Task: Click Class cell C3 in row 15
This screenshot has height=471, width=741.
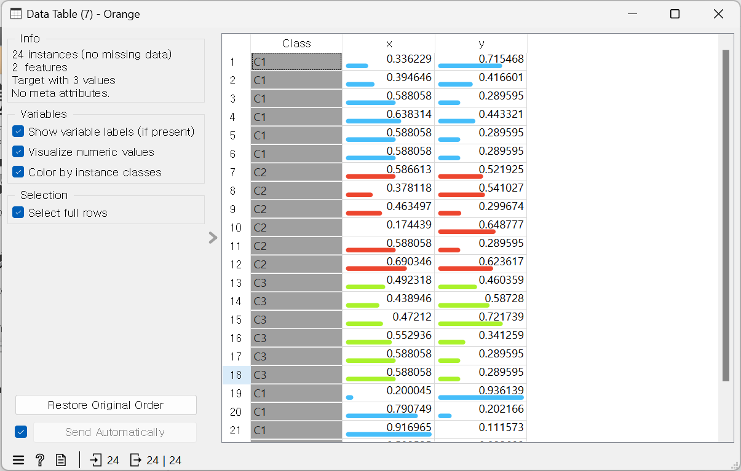Action: [x=296, y=319]
